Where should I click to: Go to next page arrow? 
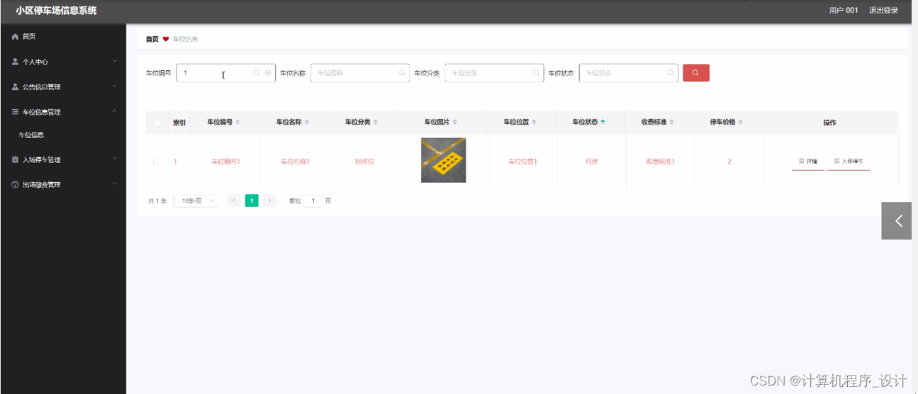coord(269,201)
